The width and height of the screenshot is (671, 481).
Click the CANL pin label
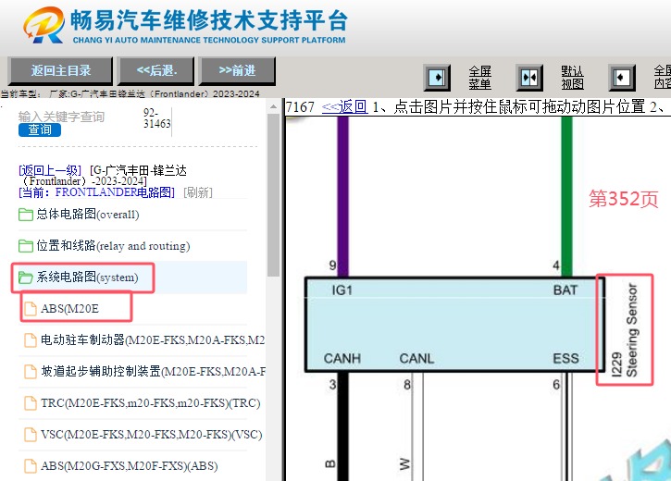tap(416, 358)
